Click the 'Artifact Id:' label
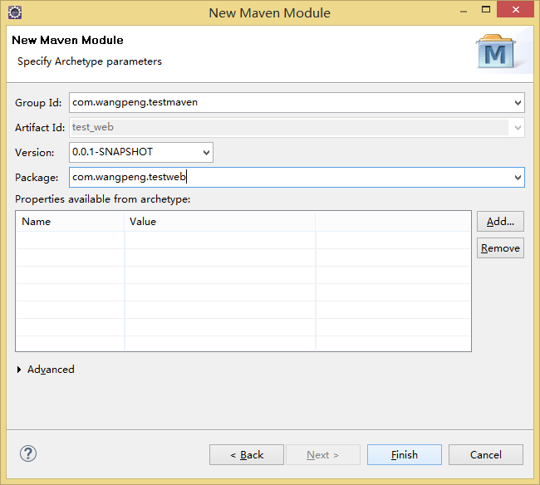The width and height of the screenshot is (540, 485). pos(40,128)
